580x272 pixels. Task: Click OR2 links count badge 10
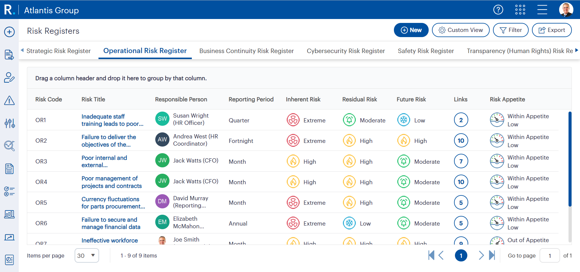461,141
